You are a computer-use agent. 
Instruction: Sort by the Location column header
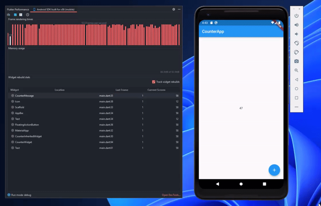(60, 90)
